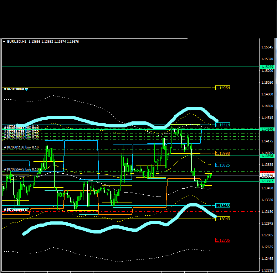The height and width of the screenshot is (273, 277).
Task: Click the triangle arrow beside EURUSD,H1
Action: [4, 42]
